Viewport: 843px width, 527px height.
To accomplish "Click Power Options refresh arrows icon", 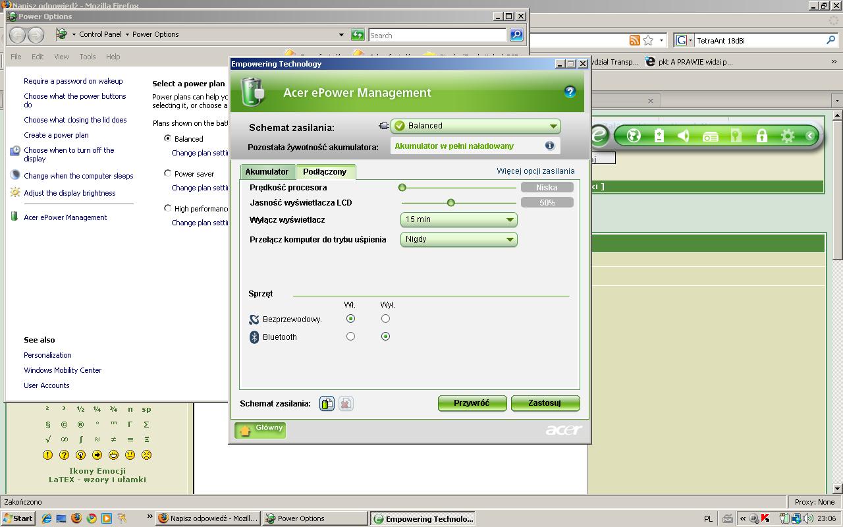I will point(358,35).
